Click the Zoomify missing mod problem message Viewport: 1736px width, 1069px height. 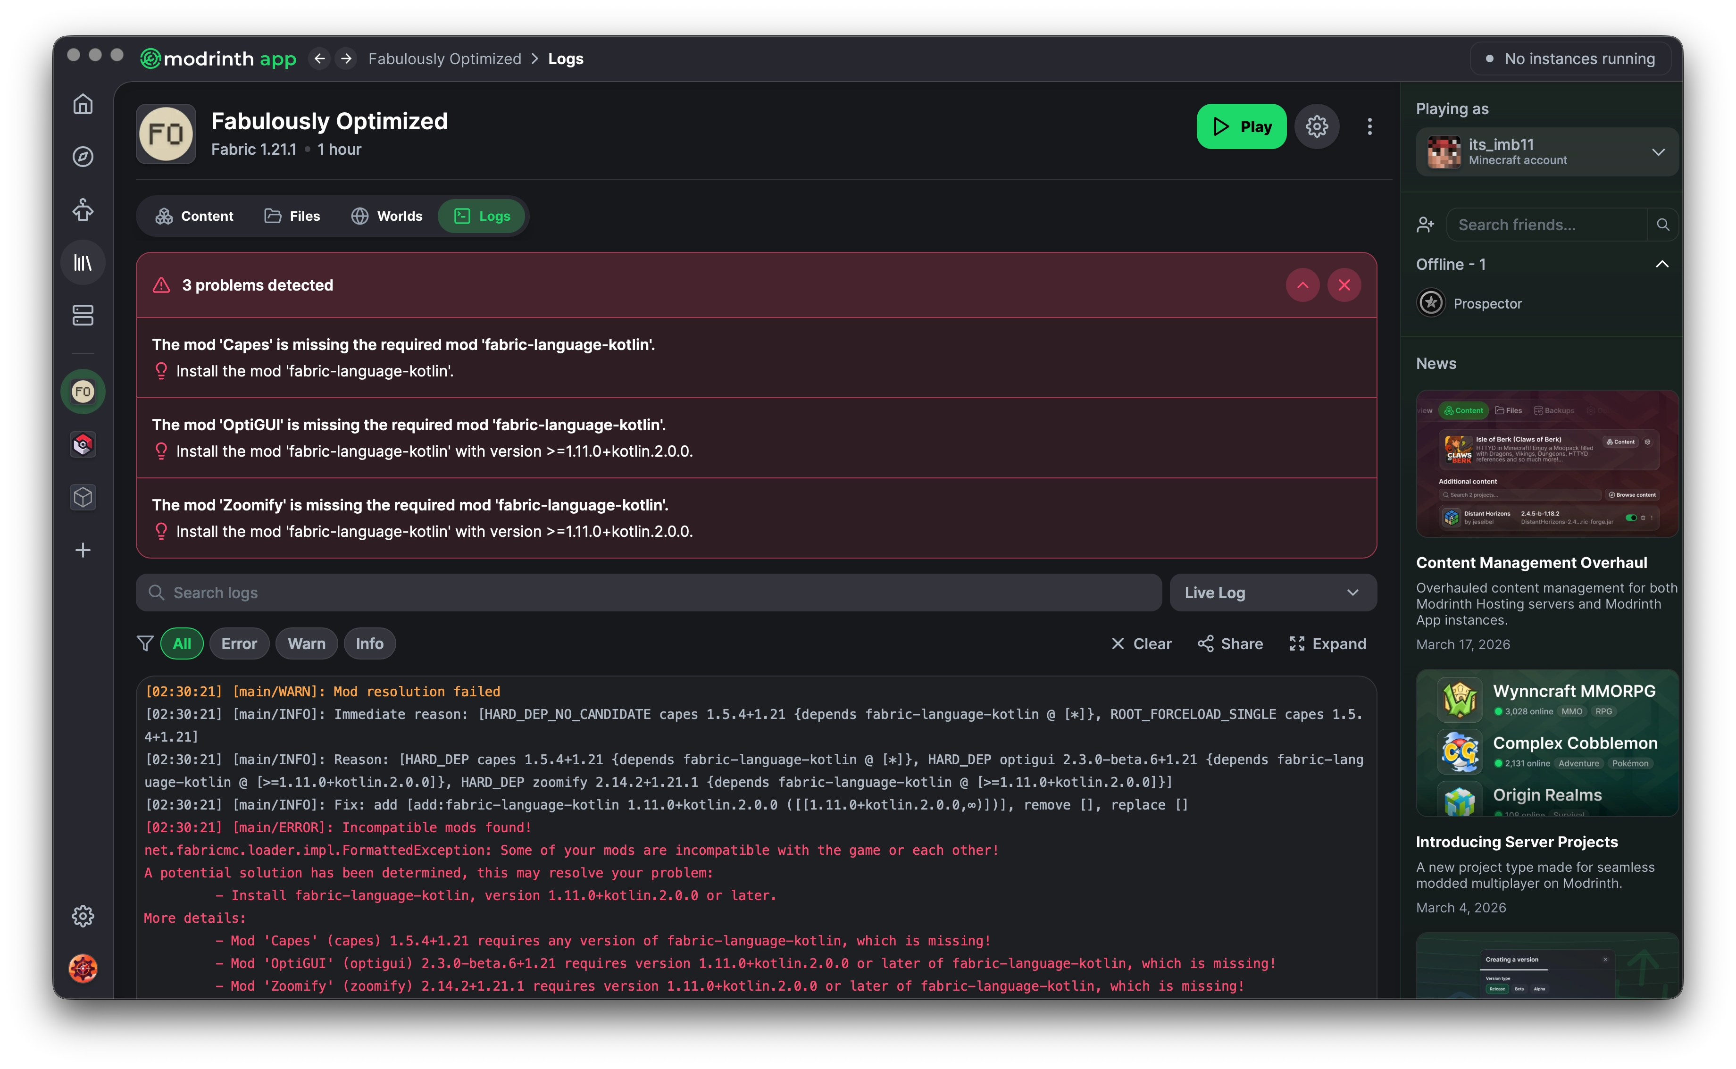tap(411, 505)
